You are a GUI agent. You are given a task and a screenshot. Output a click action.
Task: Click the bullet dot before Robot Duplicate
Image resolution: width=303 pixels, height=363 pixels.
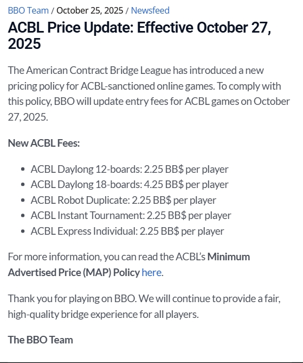click(x=23, y=201)
